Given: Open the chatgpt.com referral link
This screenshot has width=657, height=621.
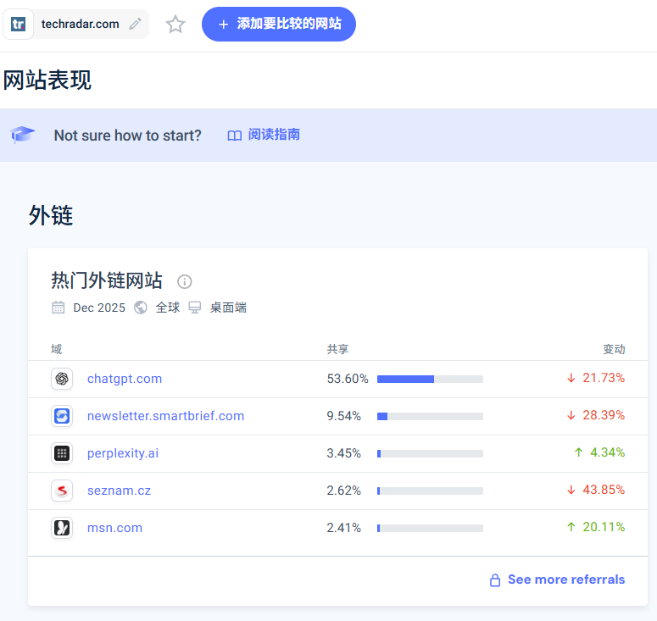Looking at the screenshot, I should tap(125, 379).
